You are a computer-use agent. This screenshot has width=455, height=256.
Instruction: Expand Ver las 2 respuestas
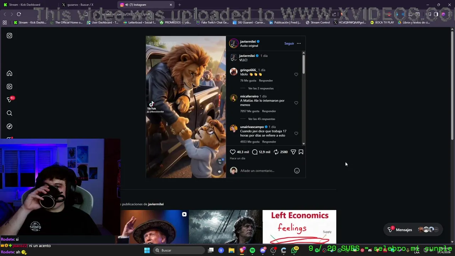tap(261, 88)
